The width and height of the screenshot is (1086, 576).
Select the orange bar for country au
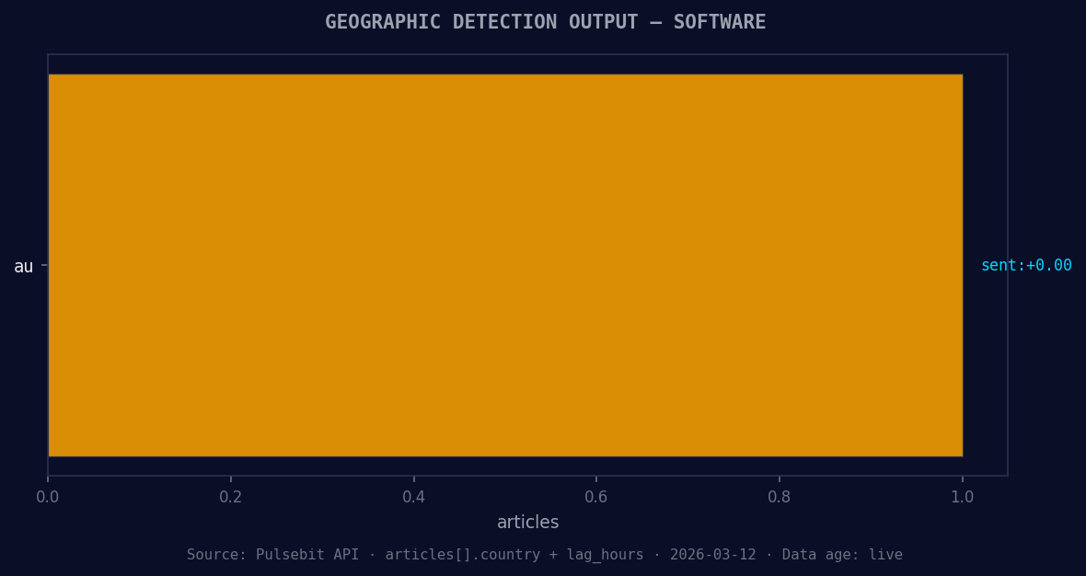(506, 265)
